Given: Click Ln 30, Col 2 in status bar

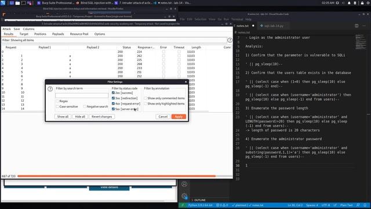Looking at the screenshot, I should click(x=295, y=205).
